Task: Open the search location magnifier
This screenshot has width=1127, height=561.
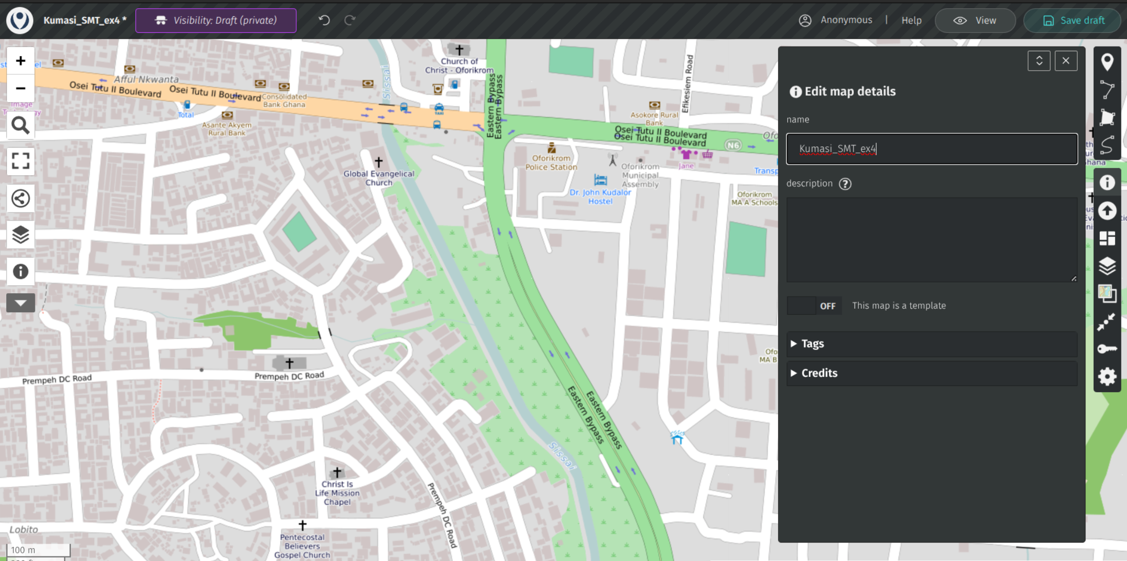Action: [x=21, y=125]
